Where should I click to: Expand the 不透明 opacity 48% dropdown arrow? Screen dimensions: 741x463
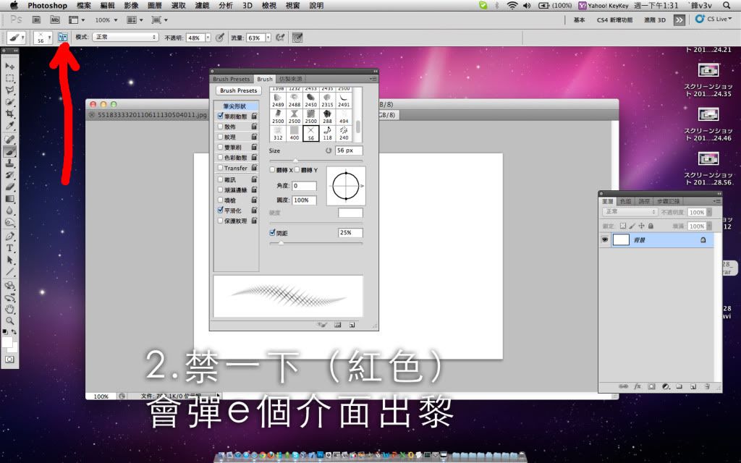[x=208, y=37]
